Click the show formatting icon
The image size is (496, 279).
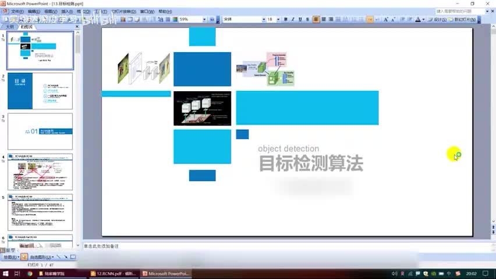coord(161,19)
